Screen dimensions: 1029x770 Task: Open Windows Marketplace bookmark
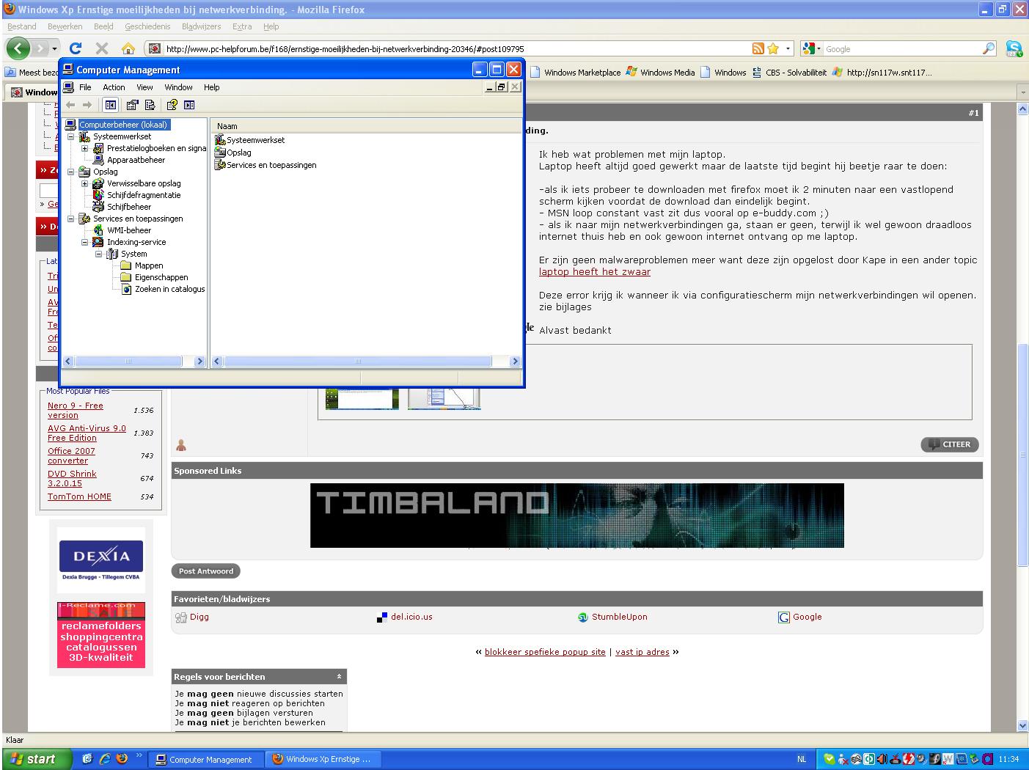(576, 73)
